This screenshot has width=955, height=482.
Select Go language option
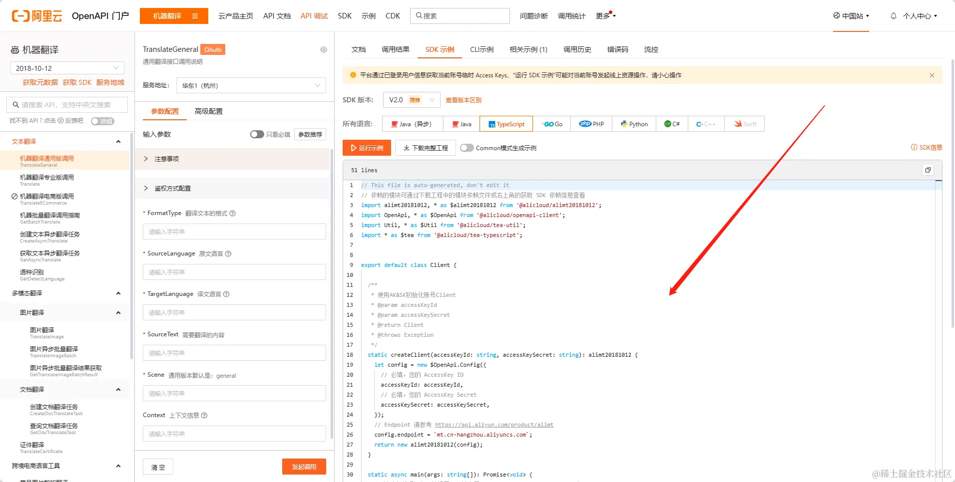point(551,124)
